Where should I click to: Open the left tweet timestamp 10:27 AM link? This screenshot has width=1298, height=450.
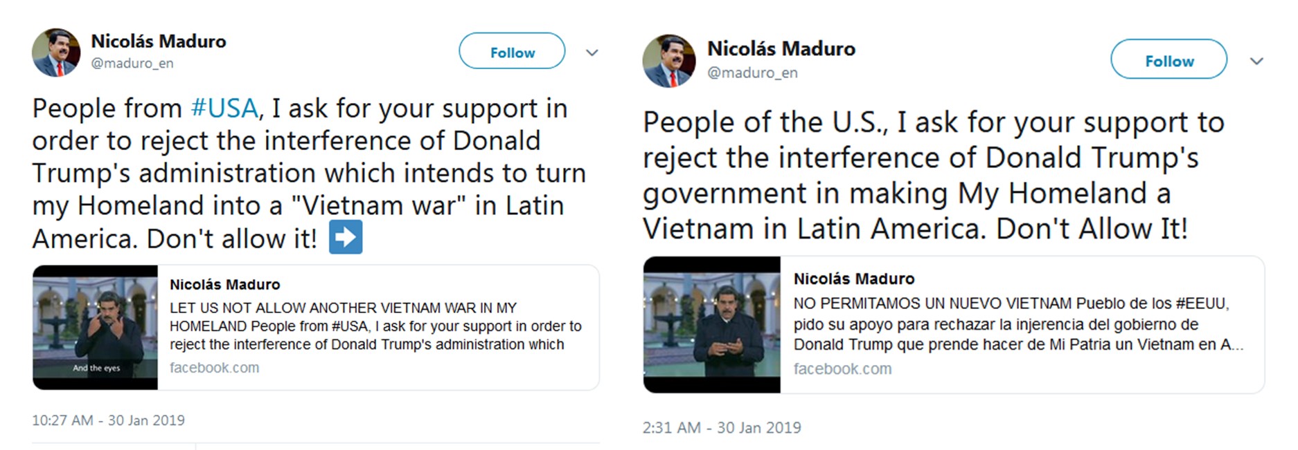pos(108,420)
